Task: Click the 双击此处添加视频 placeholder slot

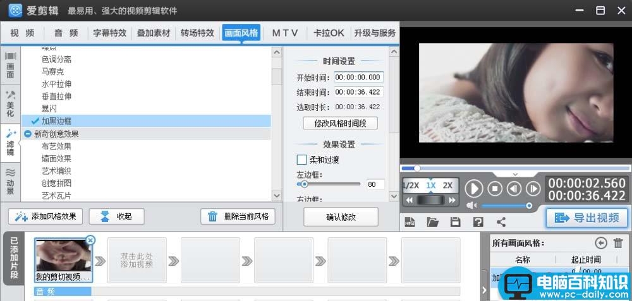Action: [137, 260]
